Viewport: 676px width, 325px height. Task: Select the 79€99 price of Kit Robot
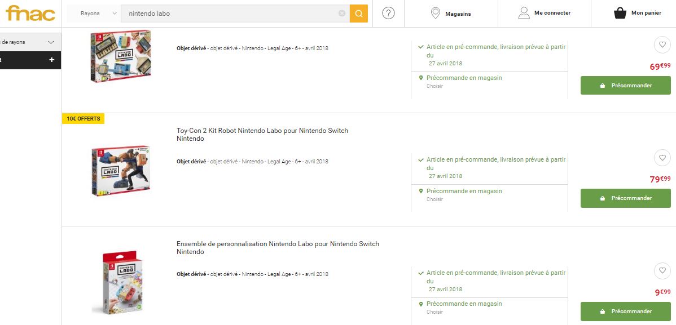pos(660,179)
